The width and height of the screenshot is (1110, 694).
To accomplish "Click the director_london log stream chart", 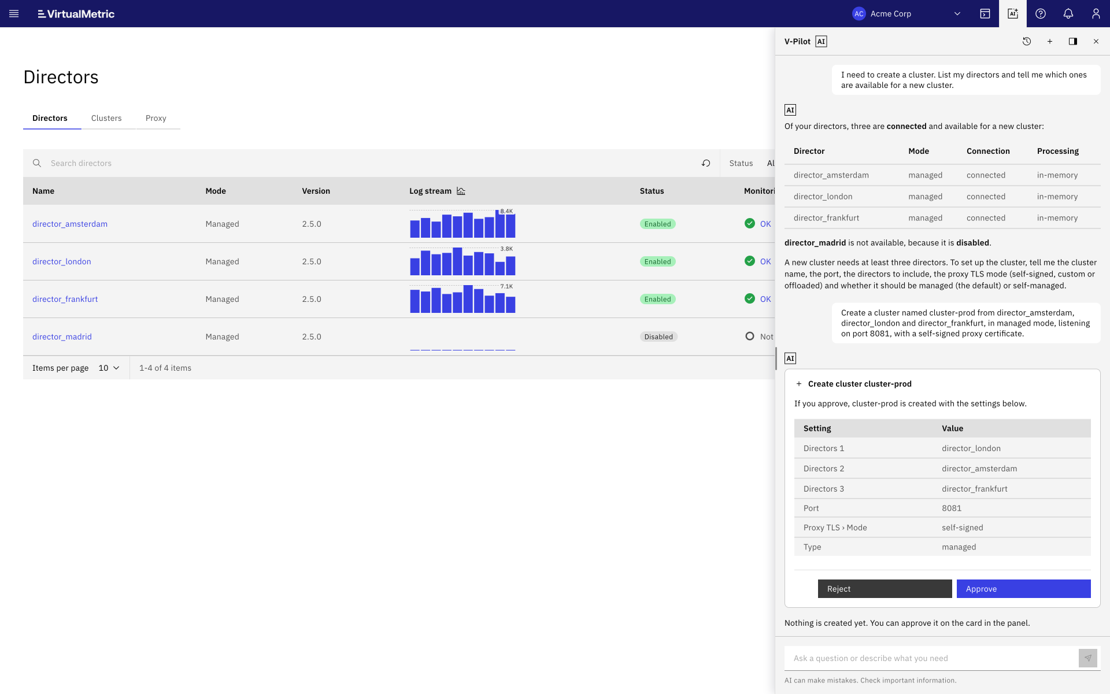I will click(462, 261).
